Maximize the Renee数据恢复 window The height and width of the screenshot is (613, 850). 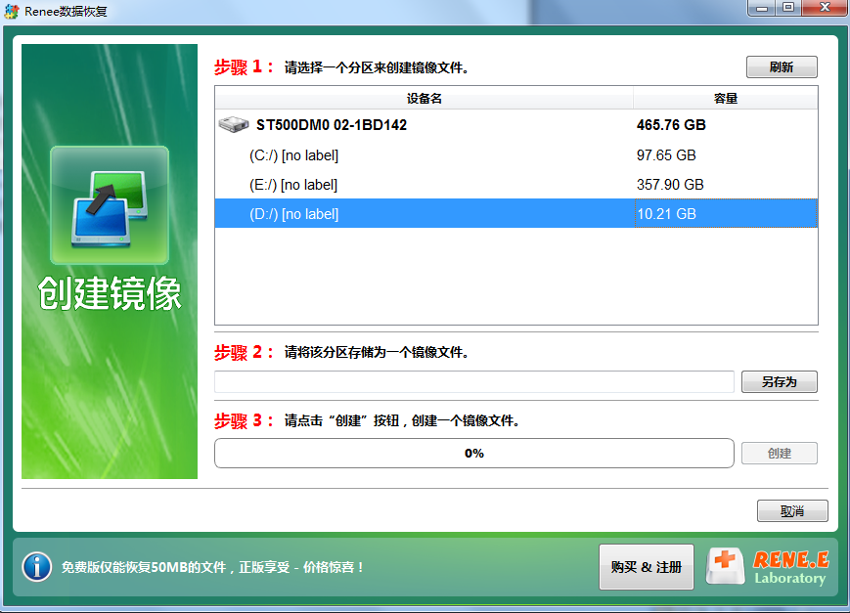tap(788, 8)
